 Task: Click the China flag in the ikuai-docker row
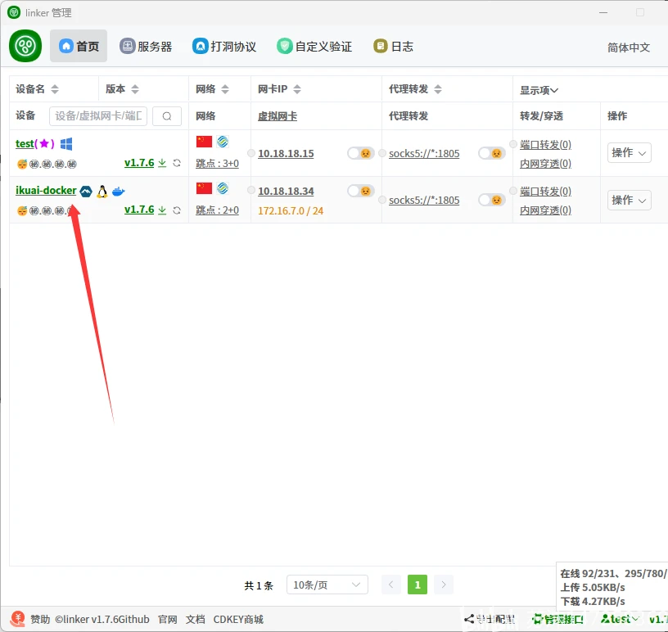[x=204, y=188]
